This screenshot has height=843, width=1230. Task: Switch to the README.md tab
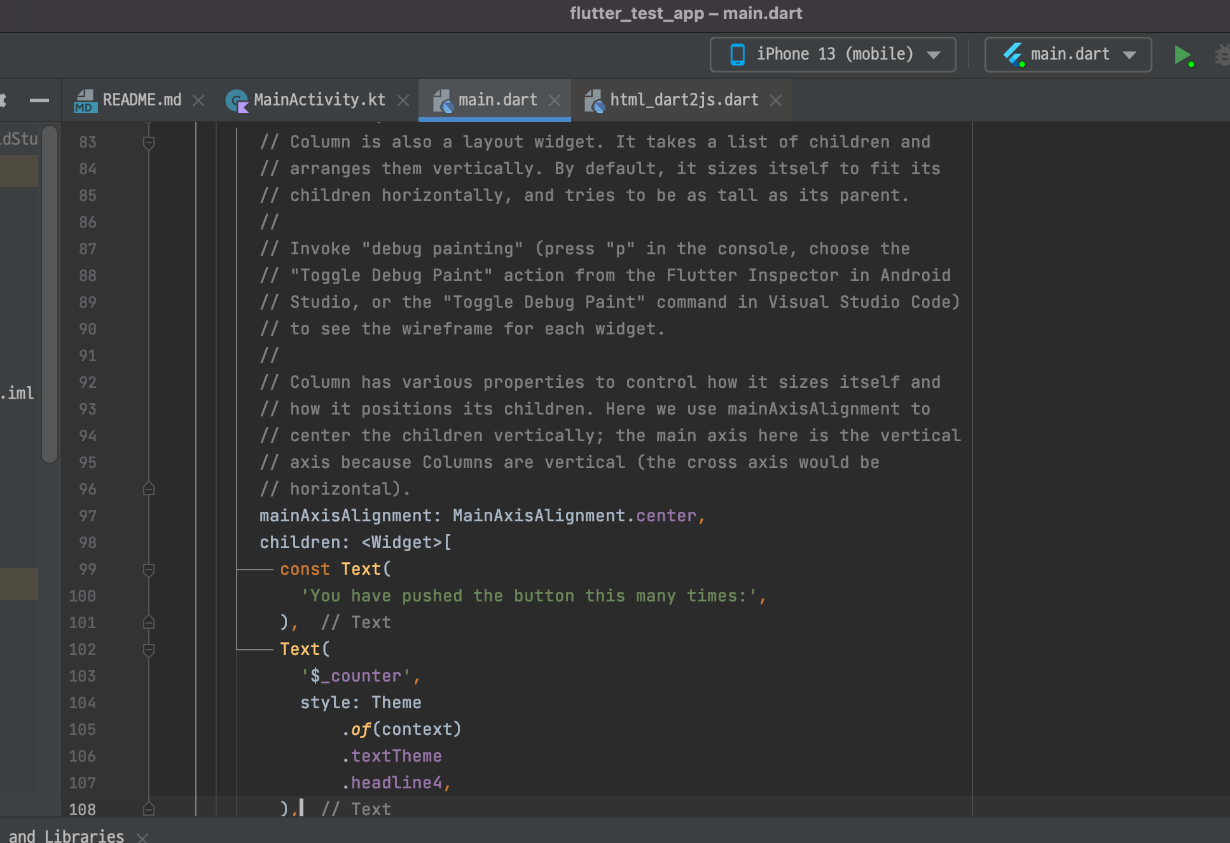141,100
